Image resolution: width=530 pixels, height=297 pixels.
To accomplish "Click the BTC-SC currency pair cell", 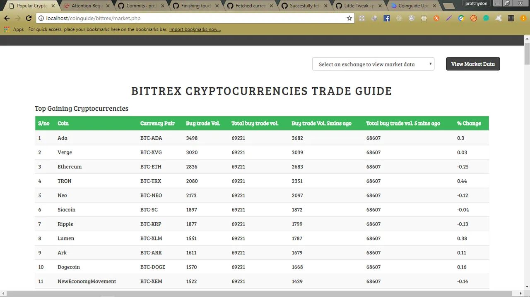I will coord(149,210).
